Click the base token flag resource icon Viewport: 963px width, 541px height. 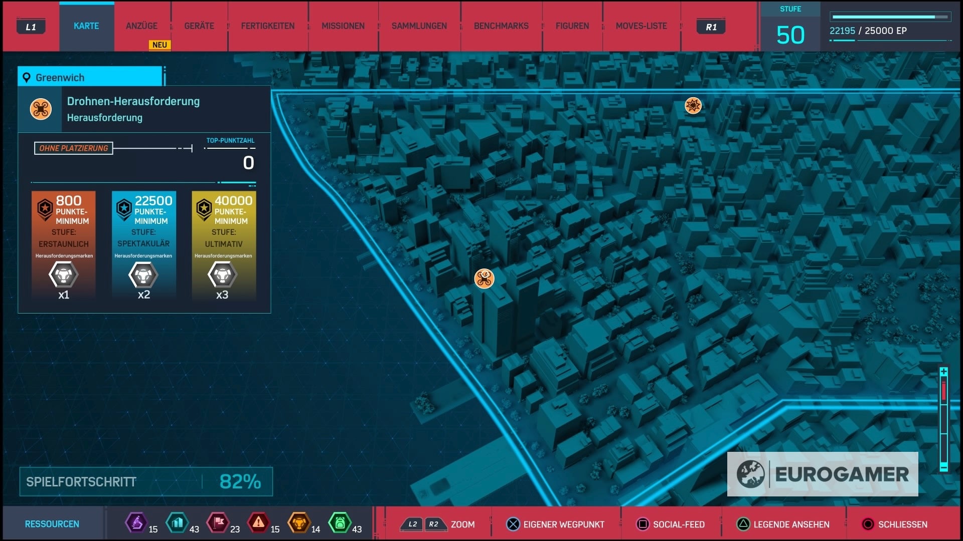point(218,523)
